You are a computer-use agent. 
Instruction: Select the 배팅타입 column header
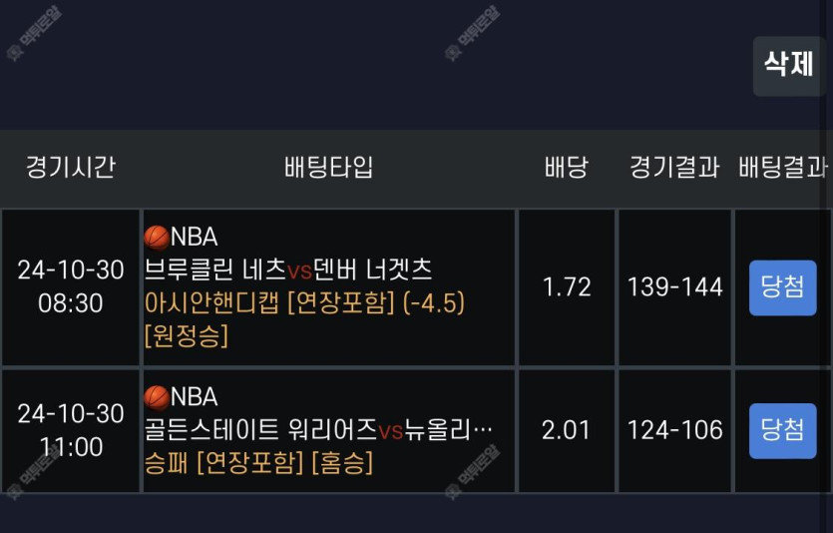pyautogui.click(x=328, y=167)
